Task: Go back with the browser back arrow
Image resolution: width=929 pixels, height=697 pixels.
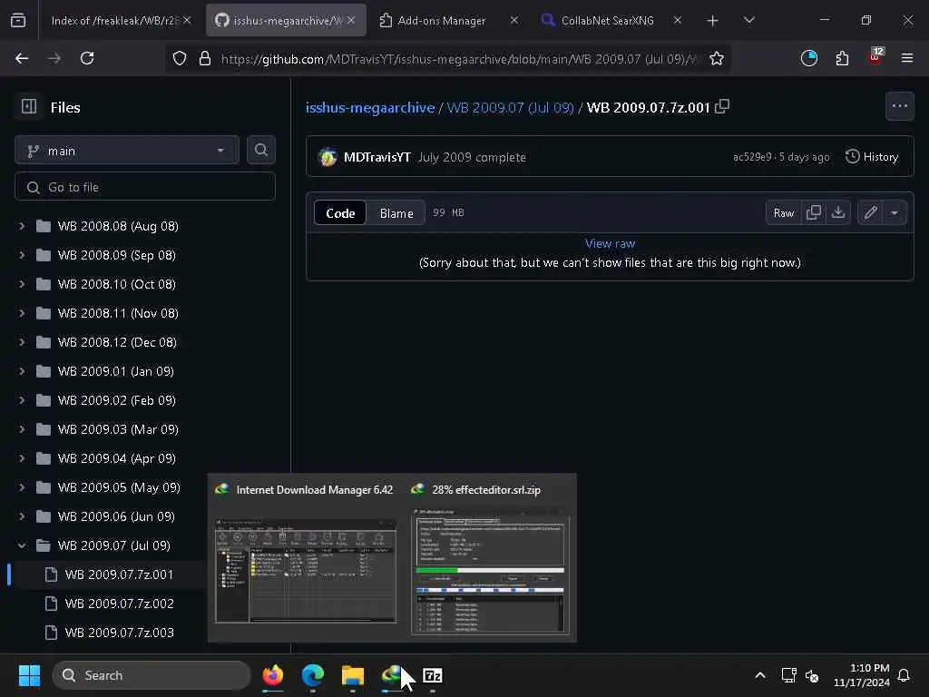Action: pos(22,58)
